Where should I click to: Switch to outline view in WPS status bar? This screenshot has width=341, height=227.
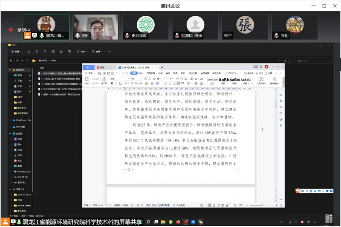tap(214, 205)
